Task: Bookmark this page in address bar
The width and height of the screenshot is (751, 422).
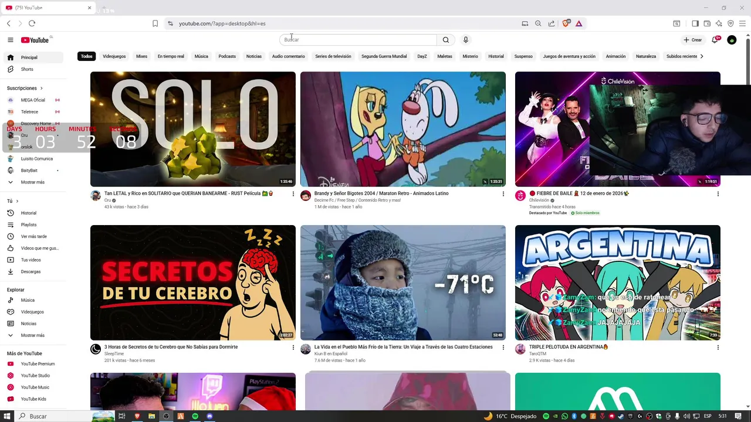Action: [x=155, y=23]
